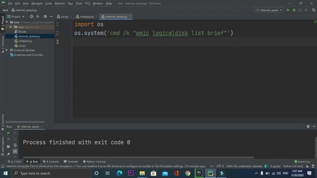The image size is (317, 178).
Task: Select file.txt in the project tree
Action: click(22, 32)
